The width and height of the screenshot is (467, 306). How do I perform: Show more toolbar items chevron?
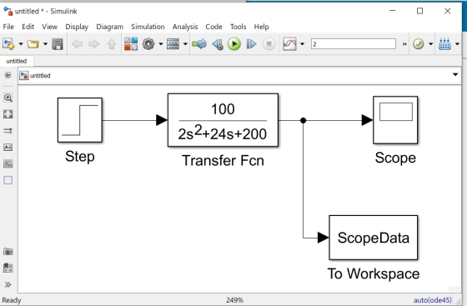pyautogui.click(x=404, y=44)
